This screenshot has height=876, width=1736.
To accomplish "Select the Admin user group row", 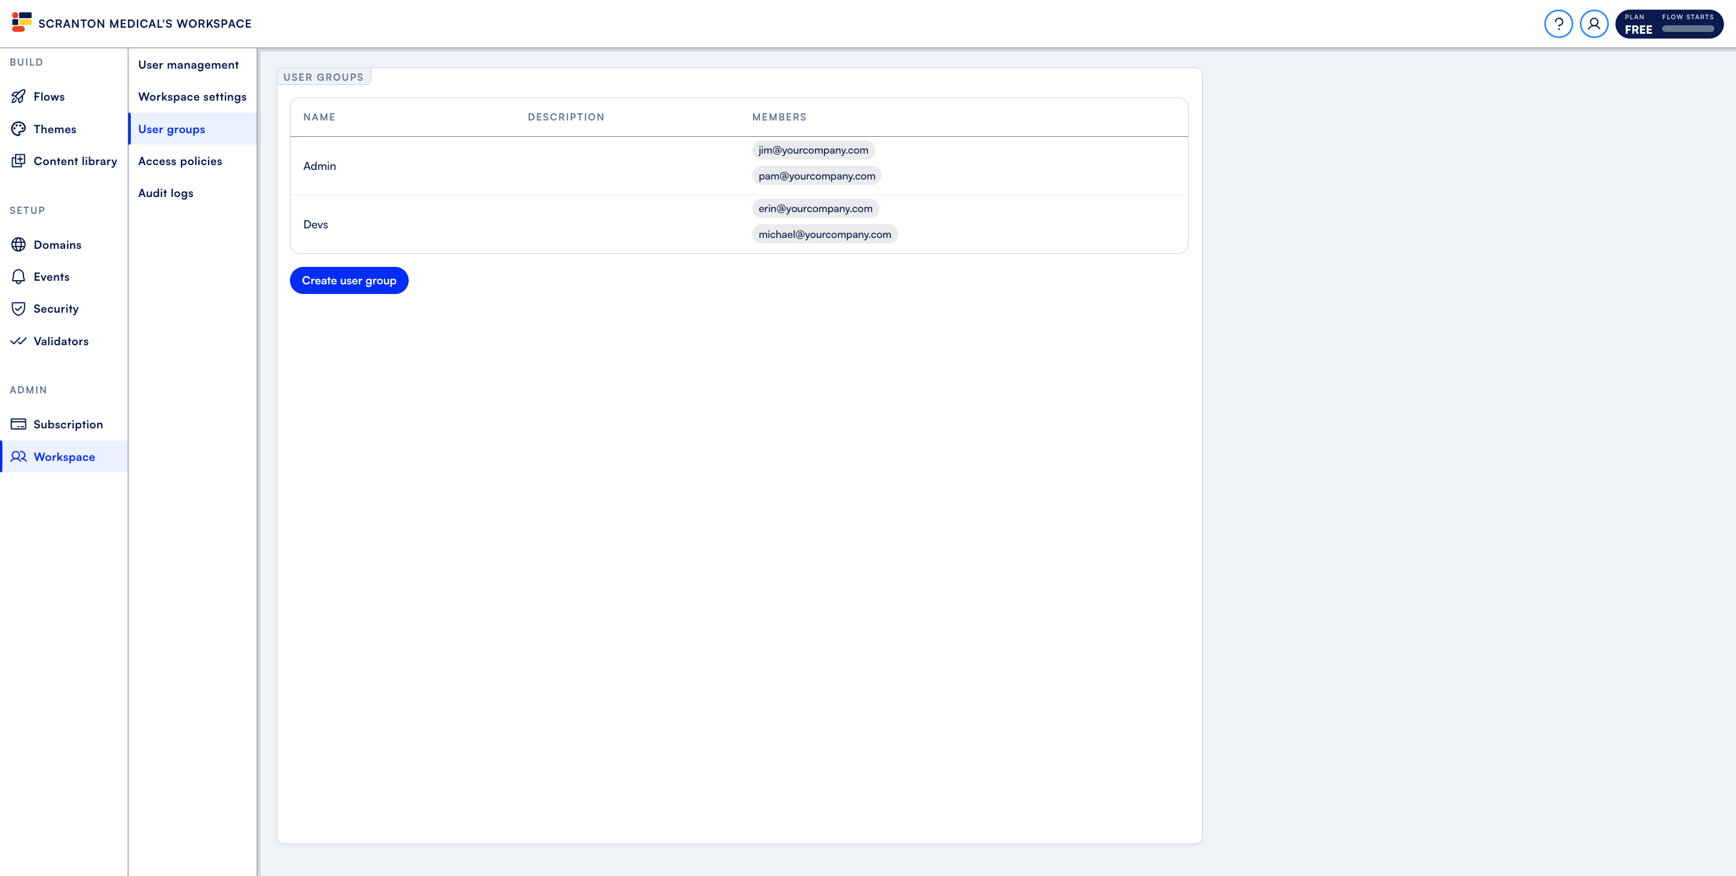I will [319, 166].
